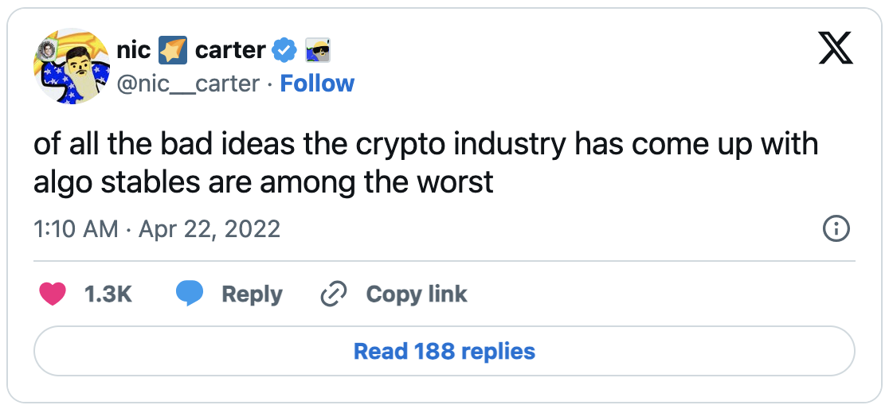Screen dimensions: 889x409
Task: Open the @nic__carter handle link
Action: coord(188,84)
